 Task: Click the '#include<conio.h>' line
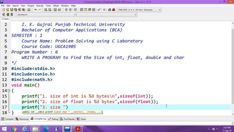[x=33, y=74]
